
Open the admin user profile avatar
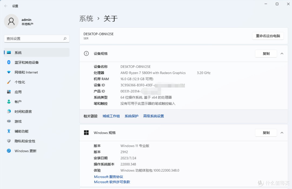(11, 21)
